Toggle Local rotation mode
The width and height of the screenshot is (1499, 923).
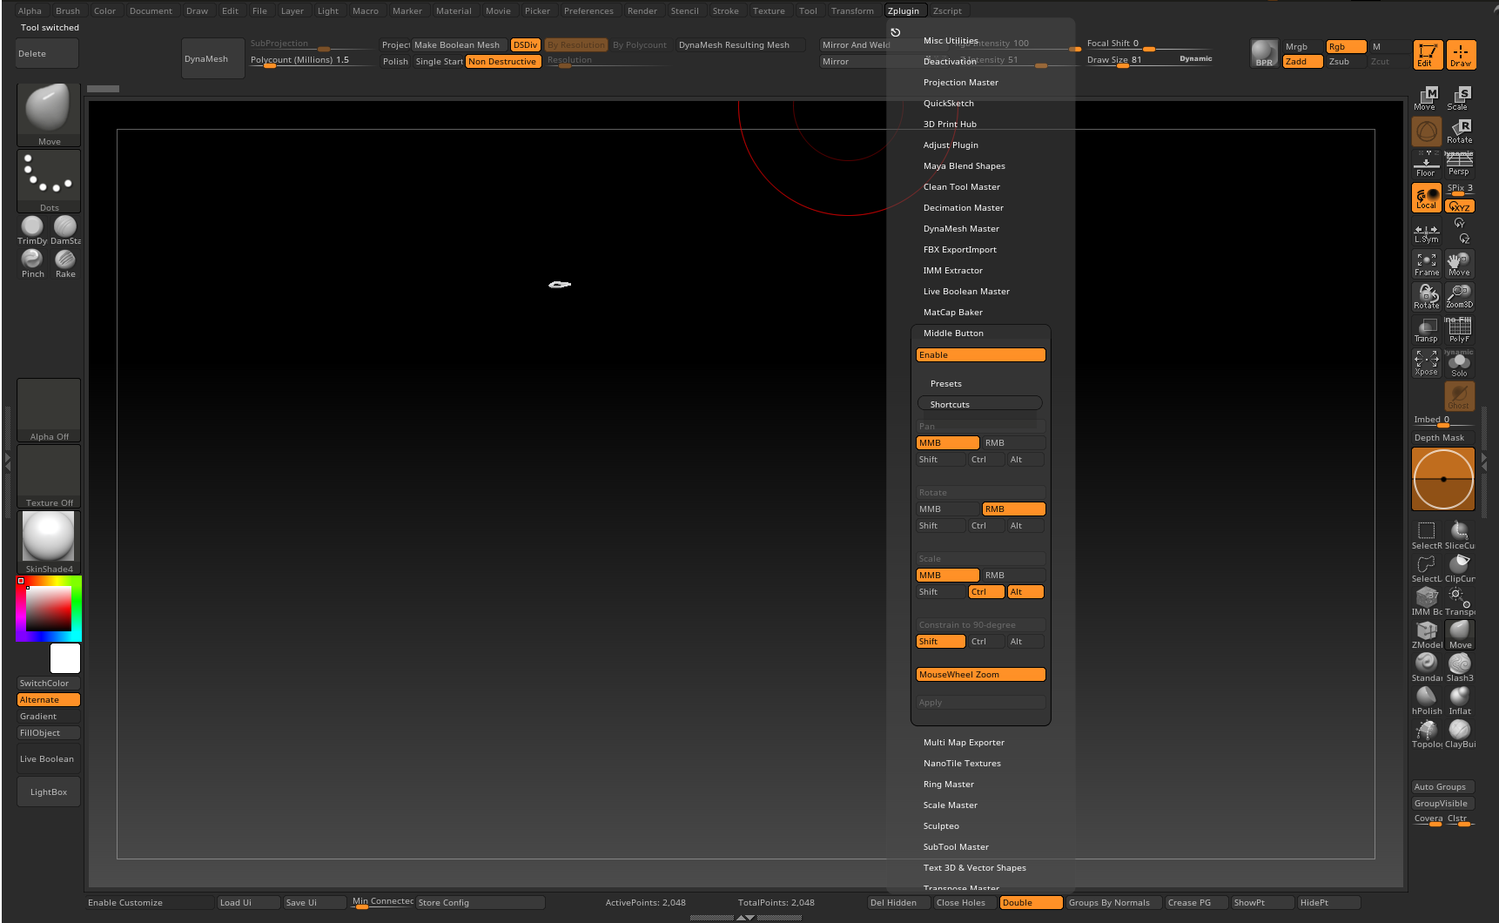click(x=1427, y=198)
